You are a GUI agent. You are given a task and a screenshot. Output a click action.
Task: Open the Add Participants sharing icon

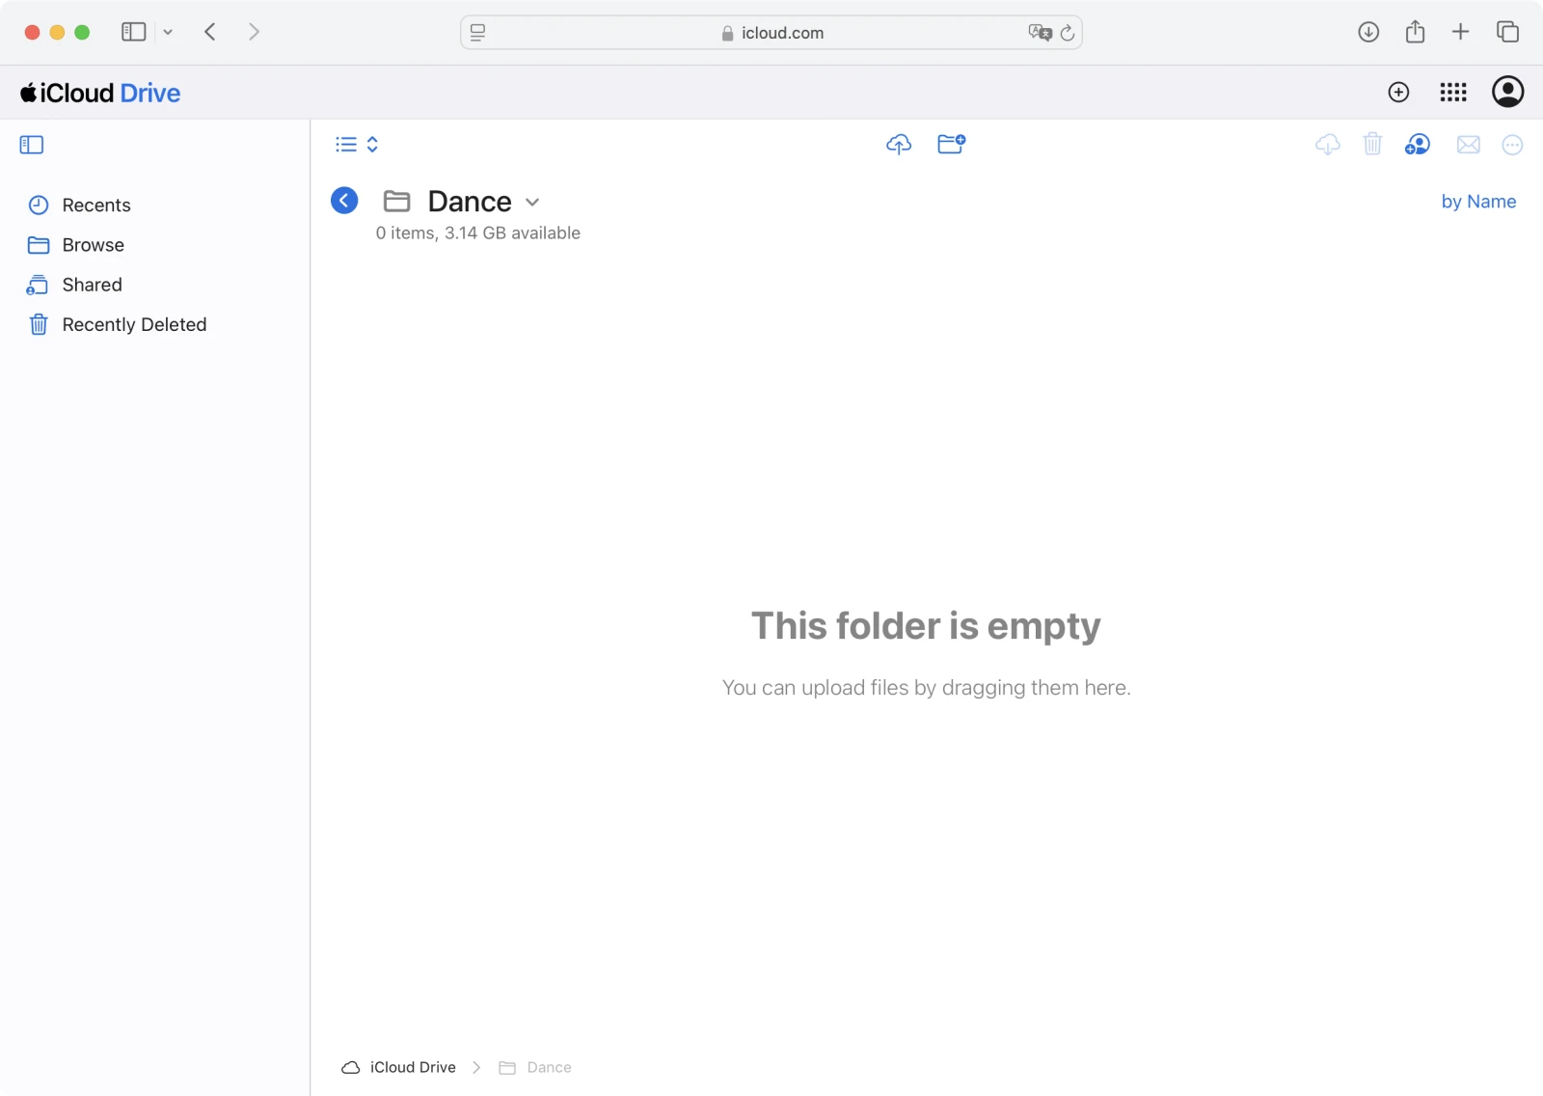point(1417,144)
